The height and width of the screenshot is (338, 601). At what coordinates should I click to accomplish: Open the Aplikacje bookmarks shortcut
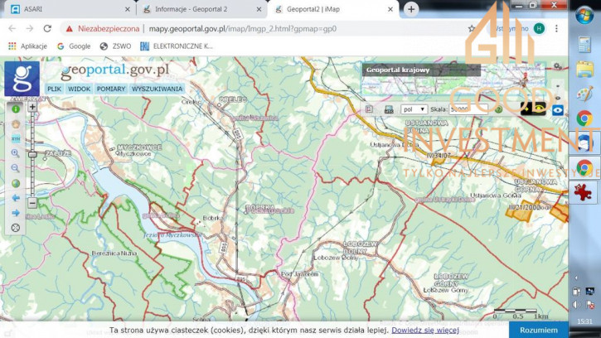tap(27, 46)
